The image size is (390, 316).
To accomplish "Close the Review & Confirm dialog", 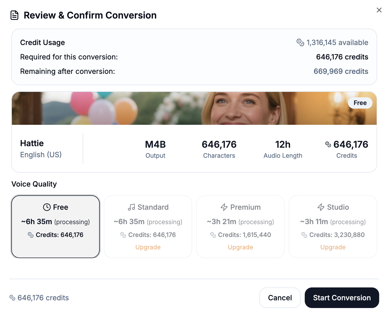I will [x=379, y=10].
